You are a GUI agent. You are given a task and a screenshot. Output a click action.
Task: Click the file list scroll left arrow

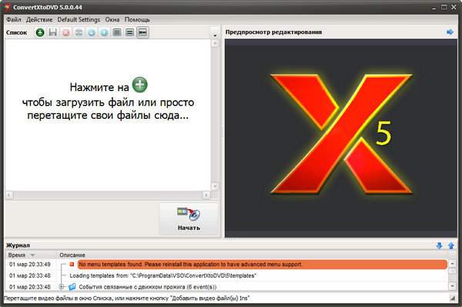[x=9, y=195]
